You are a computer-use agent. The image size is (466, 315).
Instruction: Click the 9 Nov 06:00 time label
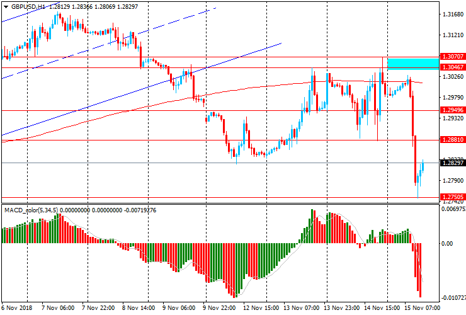coord(179,309)
